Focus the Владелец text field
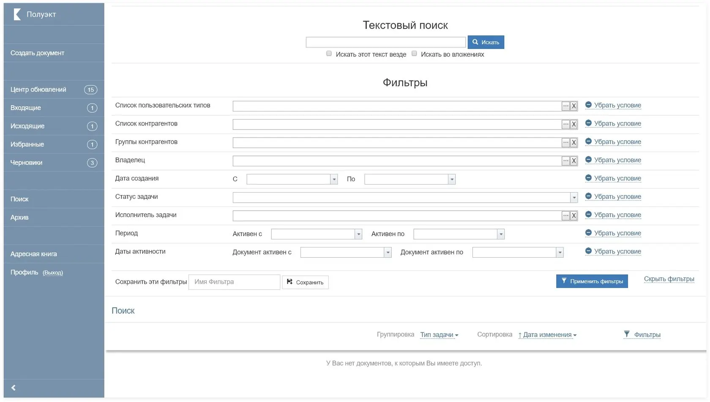This screenshot has width=710, height=402. click(397, 161)
